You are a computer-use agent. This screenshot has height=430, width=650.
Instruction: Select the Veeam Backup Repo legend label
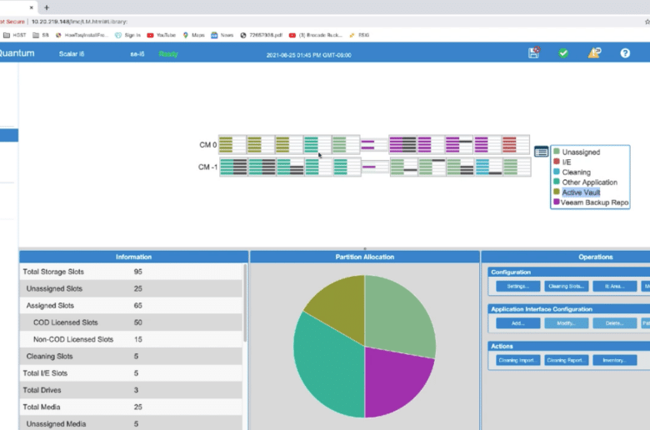594,202
